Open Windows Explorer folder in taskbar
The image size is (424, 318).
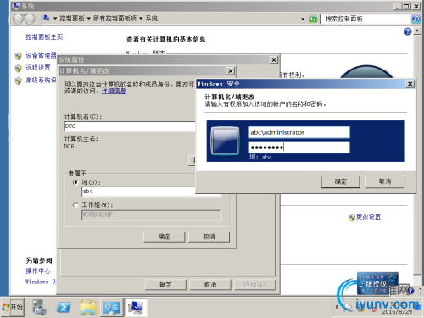(x=88, y=308)
